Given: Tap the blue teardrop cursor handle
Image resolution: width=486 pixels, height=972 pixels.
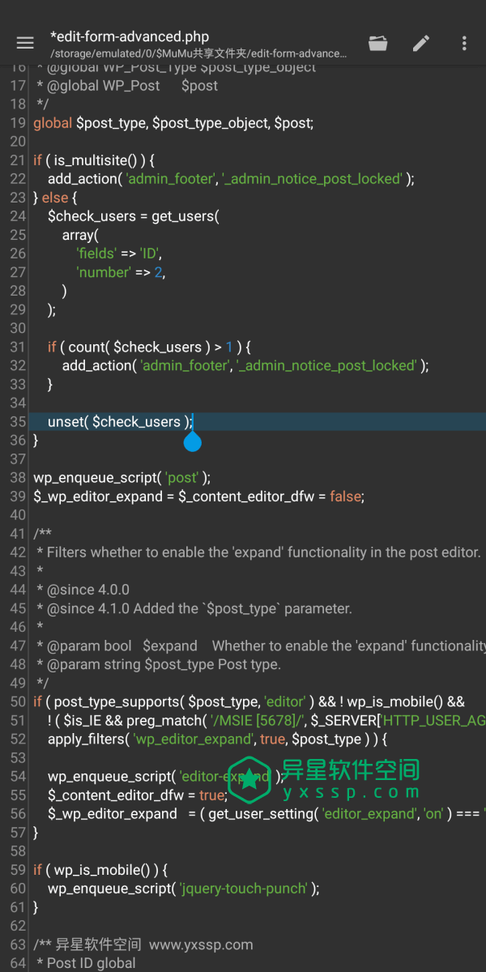Looking at the screenshot, I should 192,441.
